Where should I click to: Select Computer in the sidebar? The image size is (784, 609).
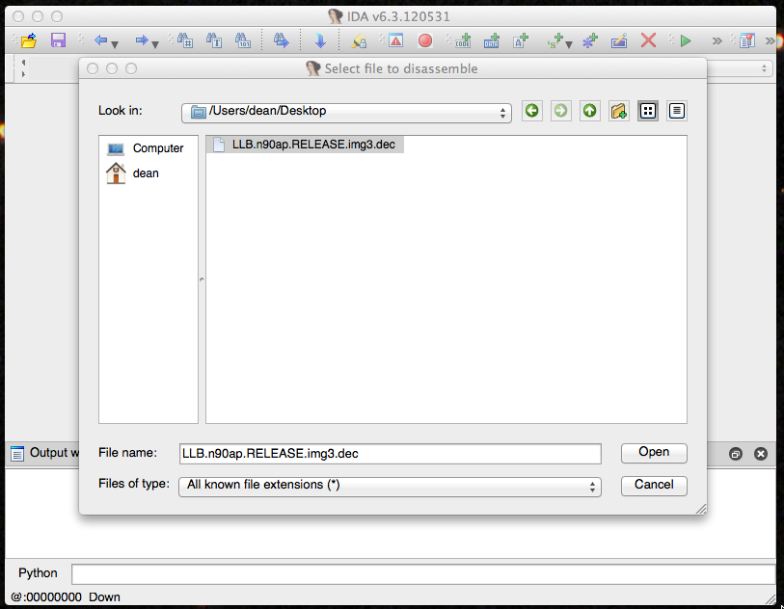pyautogui.click(x=145, y=148)
